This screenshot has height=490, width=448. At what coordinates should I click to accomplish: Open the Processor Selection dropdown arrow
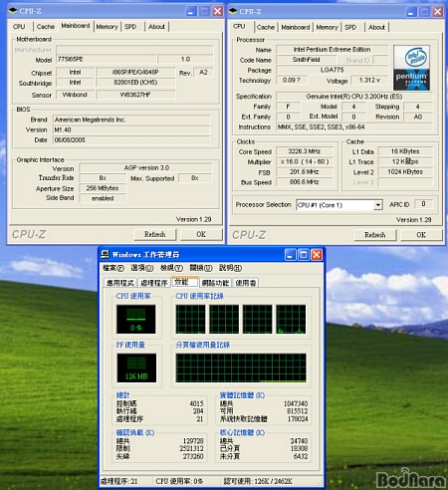[378, 205]
